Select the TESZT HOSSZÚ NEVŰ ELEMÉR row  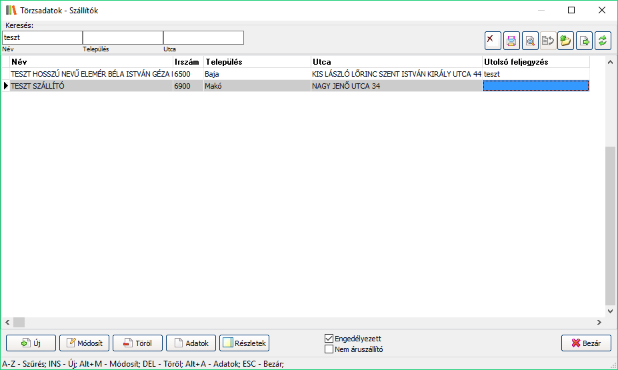[x=91, y=74]
